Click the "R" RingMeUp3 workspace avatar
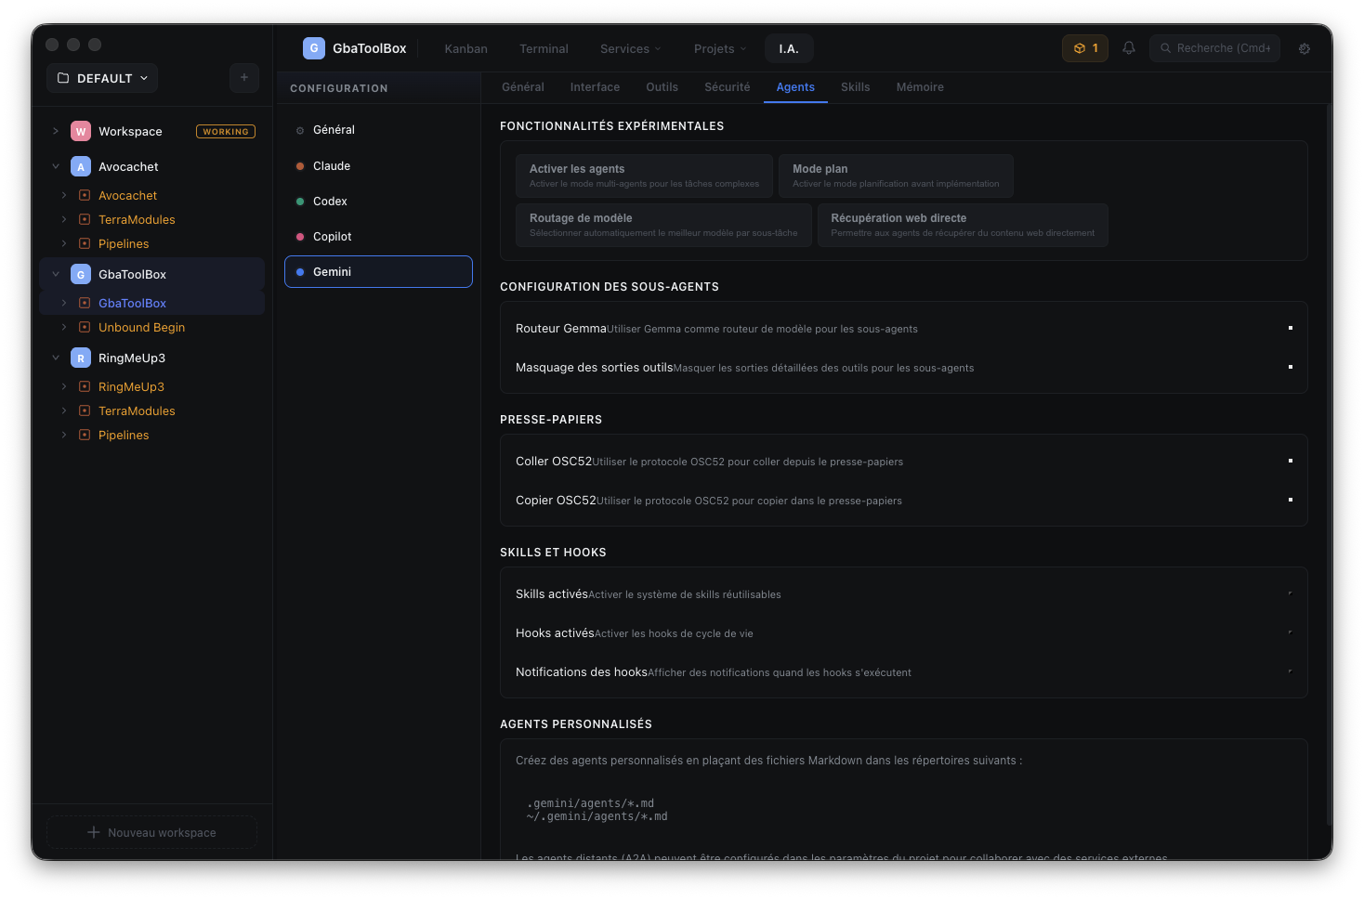This screenshot has width=1364, height=899. coord(81,358)
